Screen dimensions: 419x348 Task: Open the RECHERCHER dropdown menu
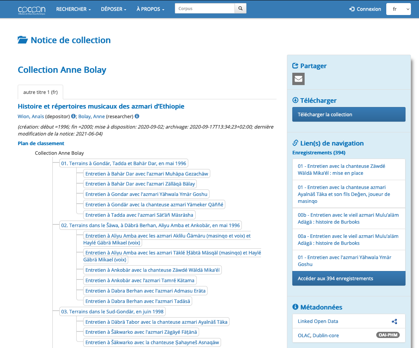(73, 9)
